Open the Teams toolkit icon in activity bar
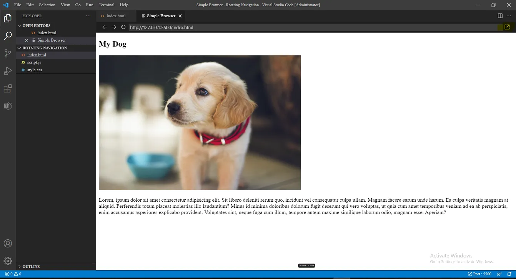The image size is (516, 279). (8, 106)
